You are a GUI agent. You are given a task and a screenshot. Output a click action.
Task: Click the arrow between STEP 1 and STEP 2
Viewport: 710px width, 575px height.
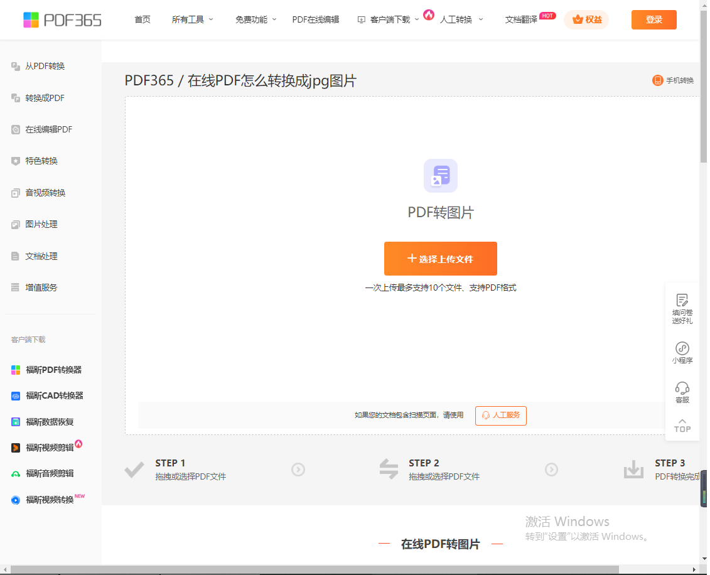pyautogui.click(x=298, y=470)
